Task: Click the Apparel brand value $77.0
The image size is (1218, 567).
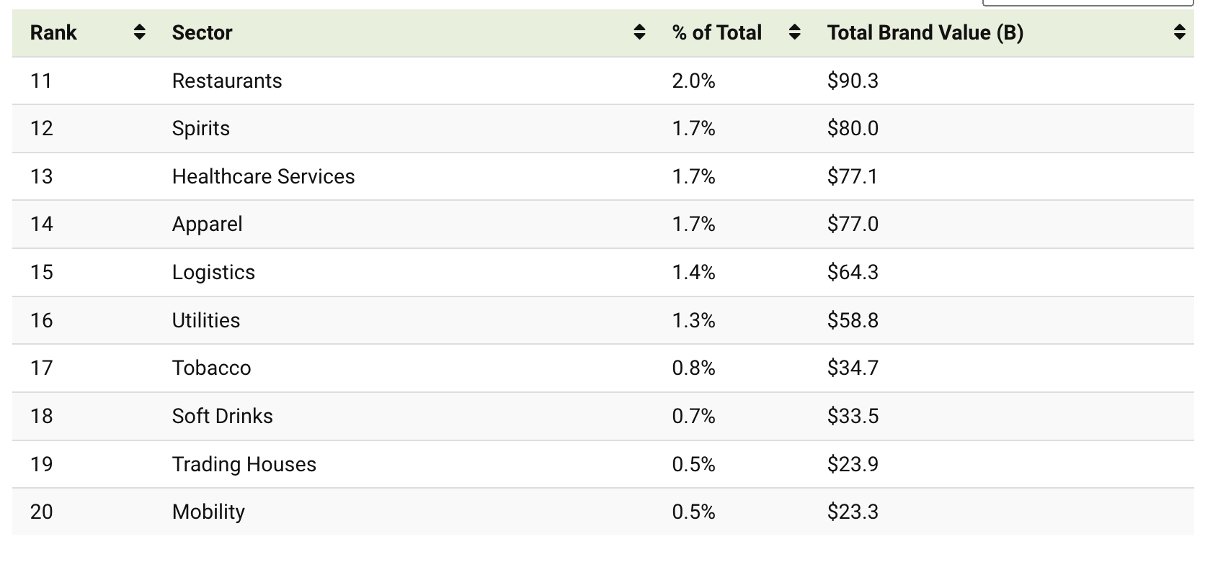Action: 853,224
